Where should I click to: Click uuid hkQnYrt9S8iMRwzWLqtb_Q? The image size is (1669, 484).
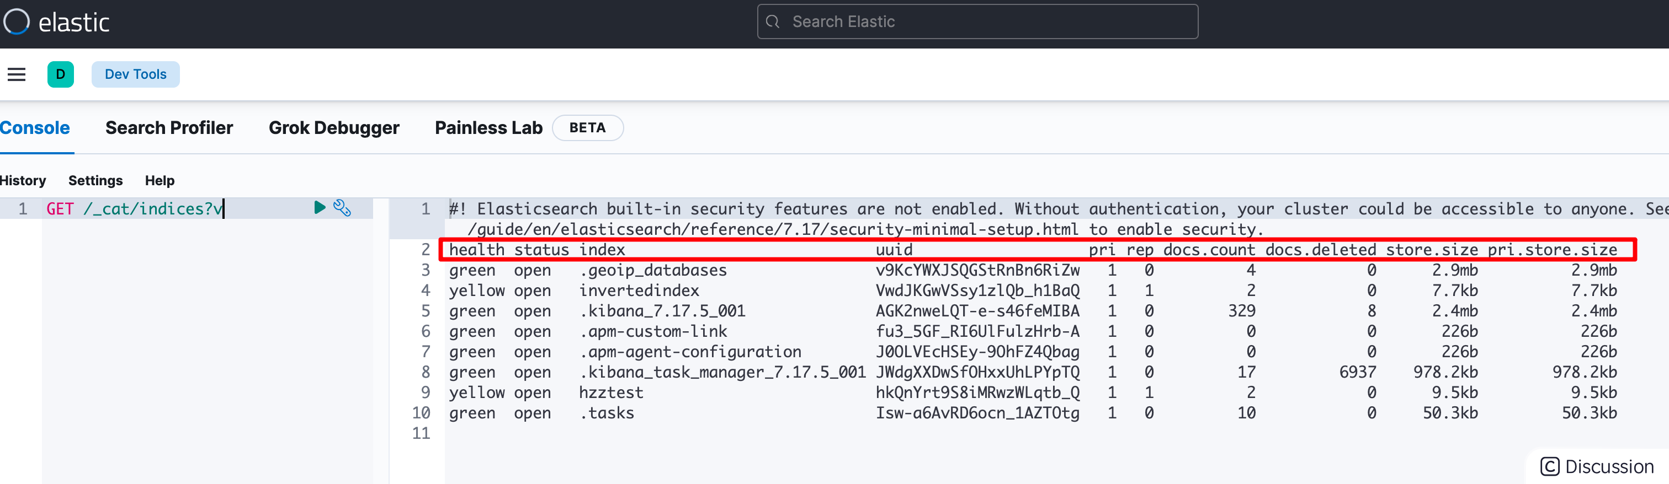tap(977, 392)
